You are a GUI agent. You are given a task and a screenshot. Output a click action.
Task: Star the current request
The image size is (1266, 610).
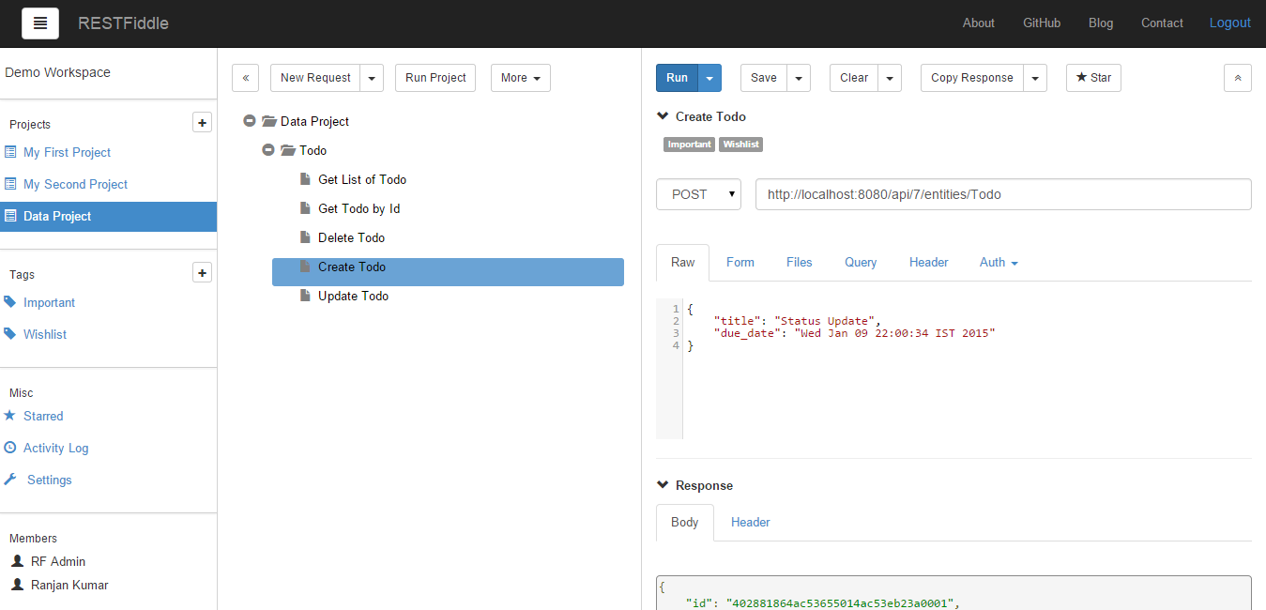click(x=1093, y=78)
